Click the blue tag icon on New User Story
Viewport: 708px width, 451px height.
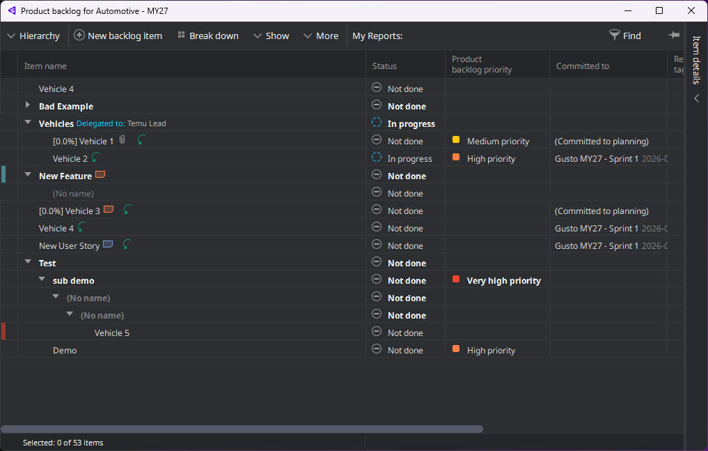tap(108, 245)
